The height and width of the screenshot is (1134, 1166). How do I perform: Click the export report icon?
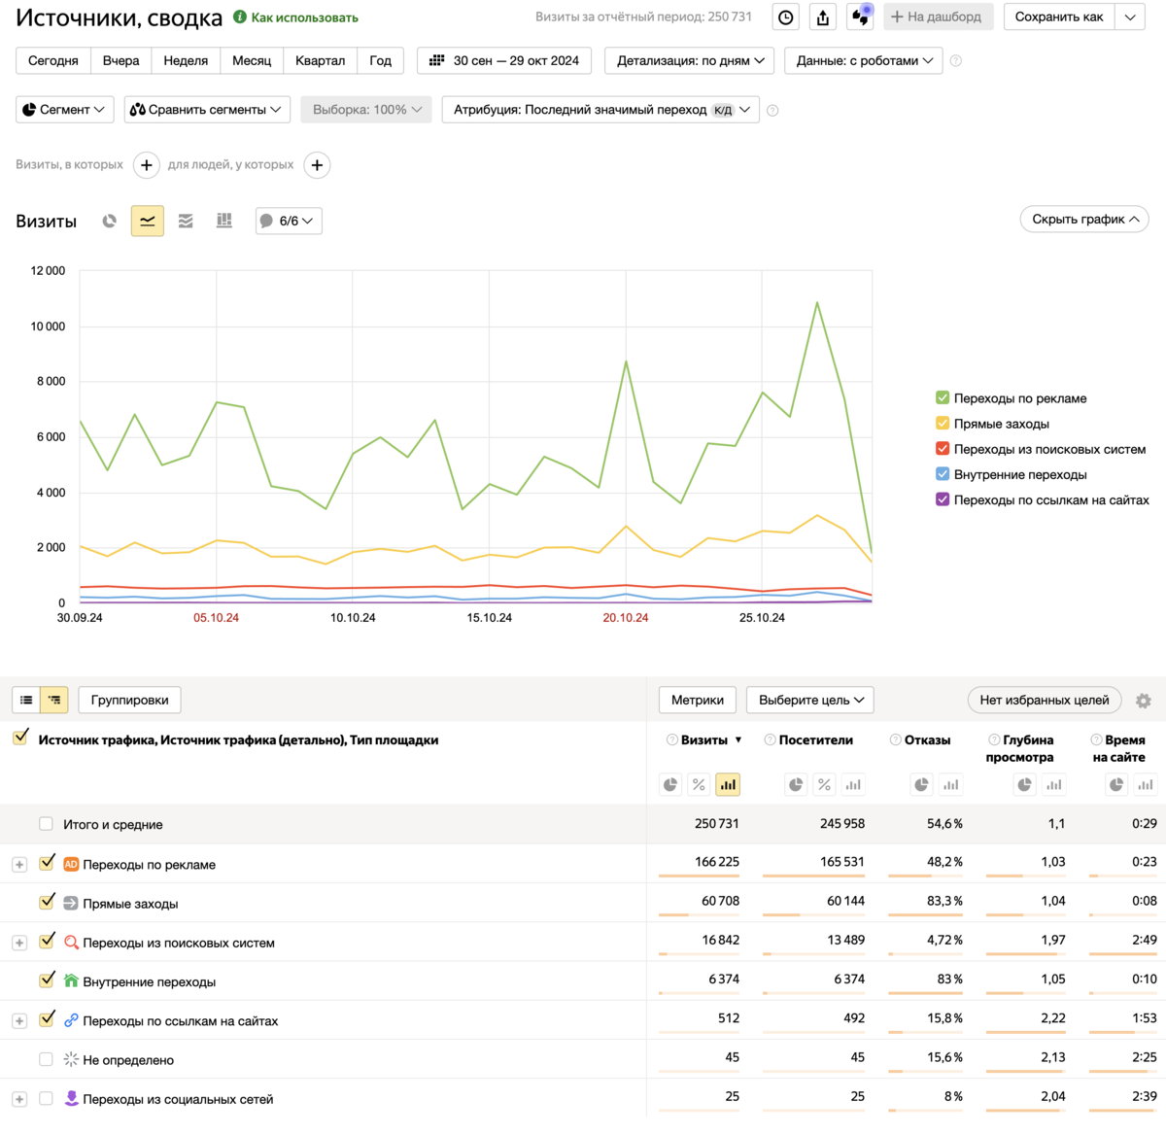tap(823, 17)
